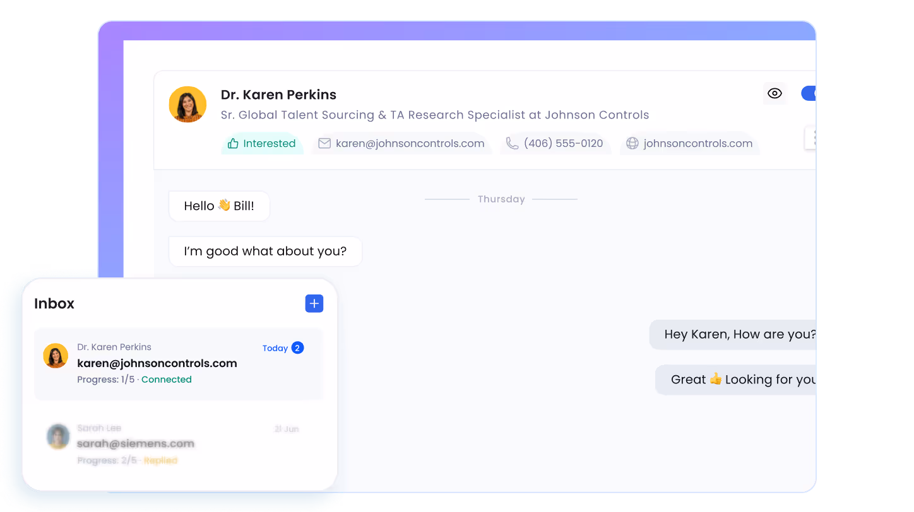Click the Connected status link under Karen's email
The width and height of the screenshot is (914, 512).
(166, 379)
